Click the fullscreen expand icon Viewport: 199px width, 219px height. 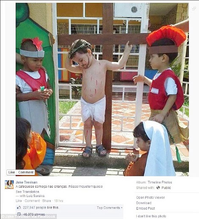[194, 9]
